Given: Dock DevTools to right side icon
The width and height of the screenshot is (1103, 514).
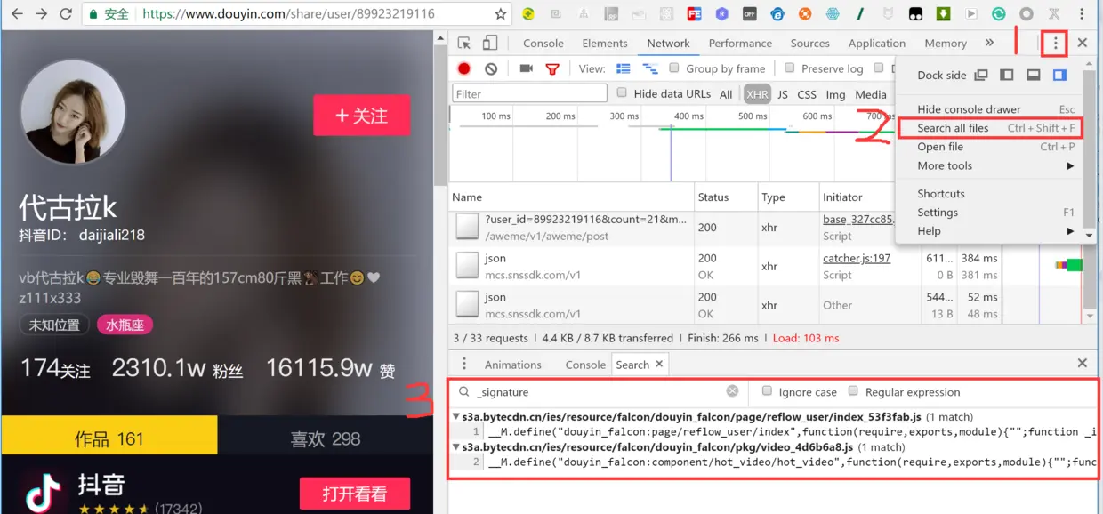Looking at the screenshot, I should (x=1059, y=76).
